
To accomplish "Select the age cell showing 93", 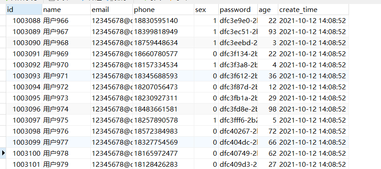I will pos(268,32).
